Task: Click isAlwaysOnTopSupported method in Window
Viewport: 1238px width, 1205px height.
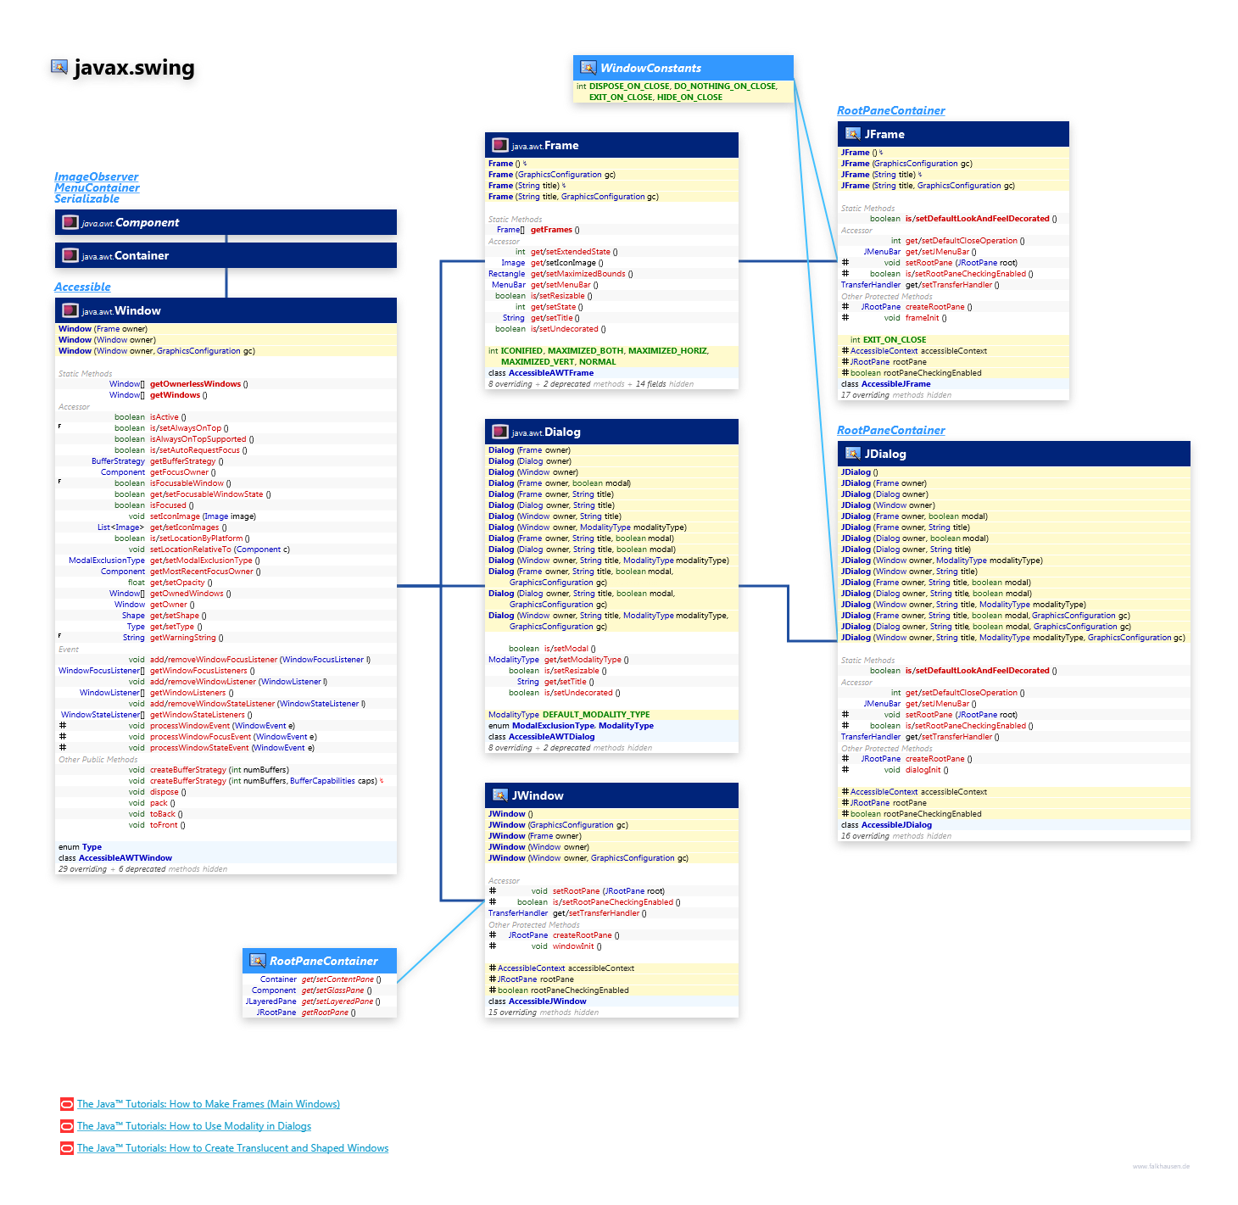Action: [x=198, y=439]
